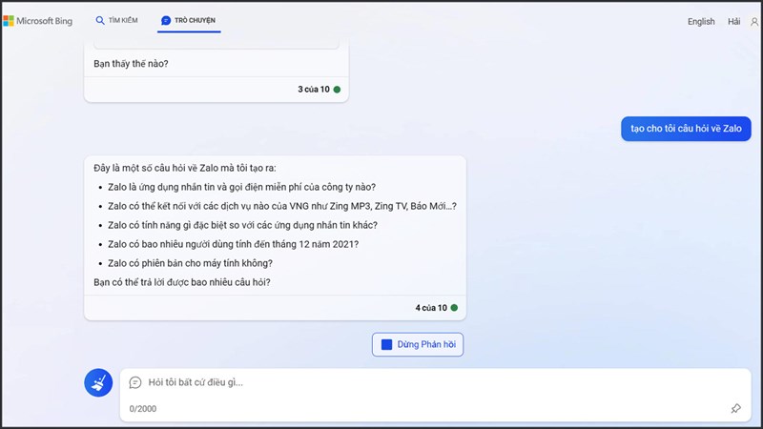
Task: Open the Hải account name
Action: [x=733, y=21]
